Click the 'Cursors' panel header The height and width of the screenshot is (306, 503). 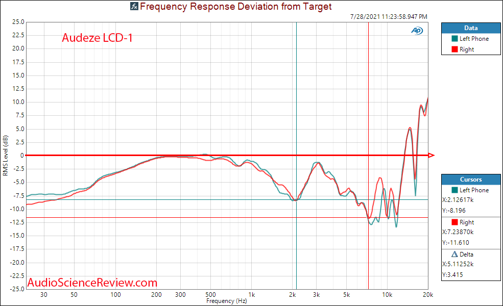pyautogui.click(x=471, y=180)
